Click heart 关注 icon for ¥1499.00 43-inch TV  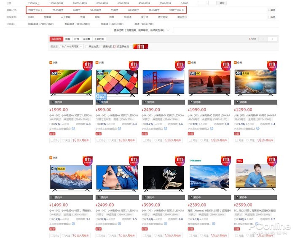(x=63, y=235)
